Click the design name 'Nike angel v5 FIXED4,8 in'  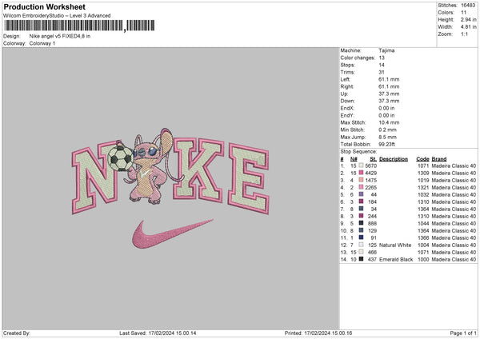pos(60,36)
